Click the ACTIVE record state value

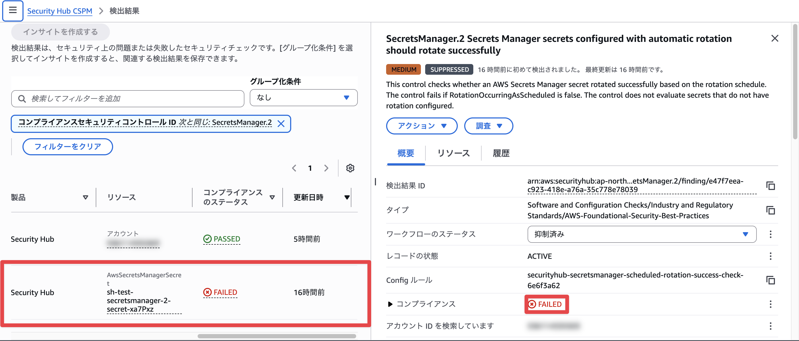tap(539, 256)
